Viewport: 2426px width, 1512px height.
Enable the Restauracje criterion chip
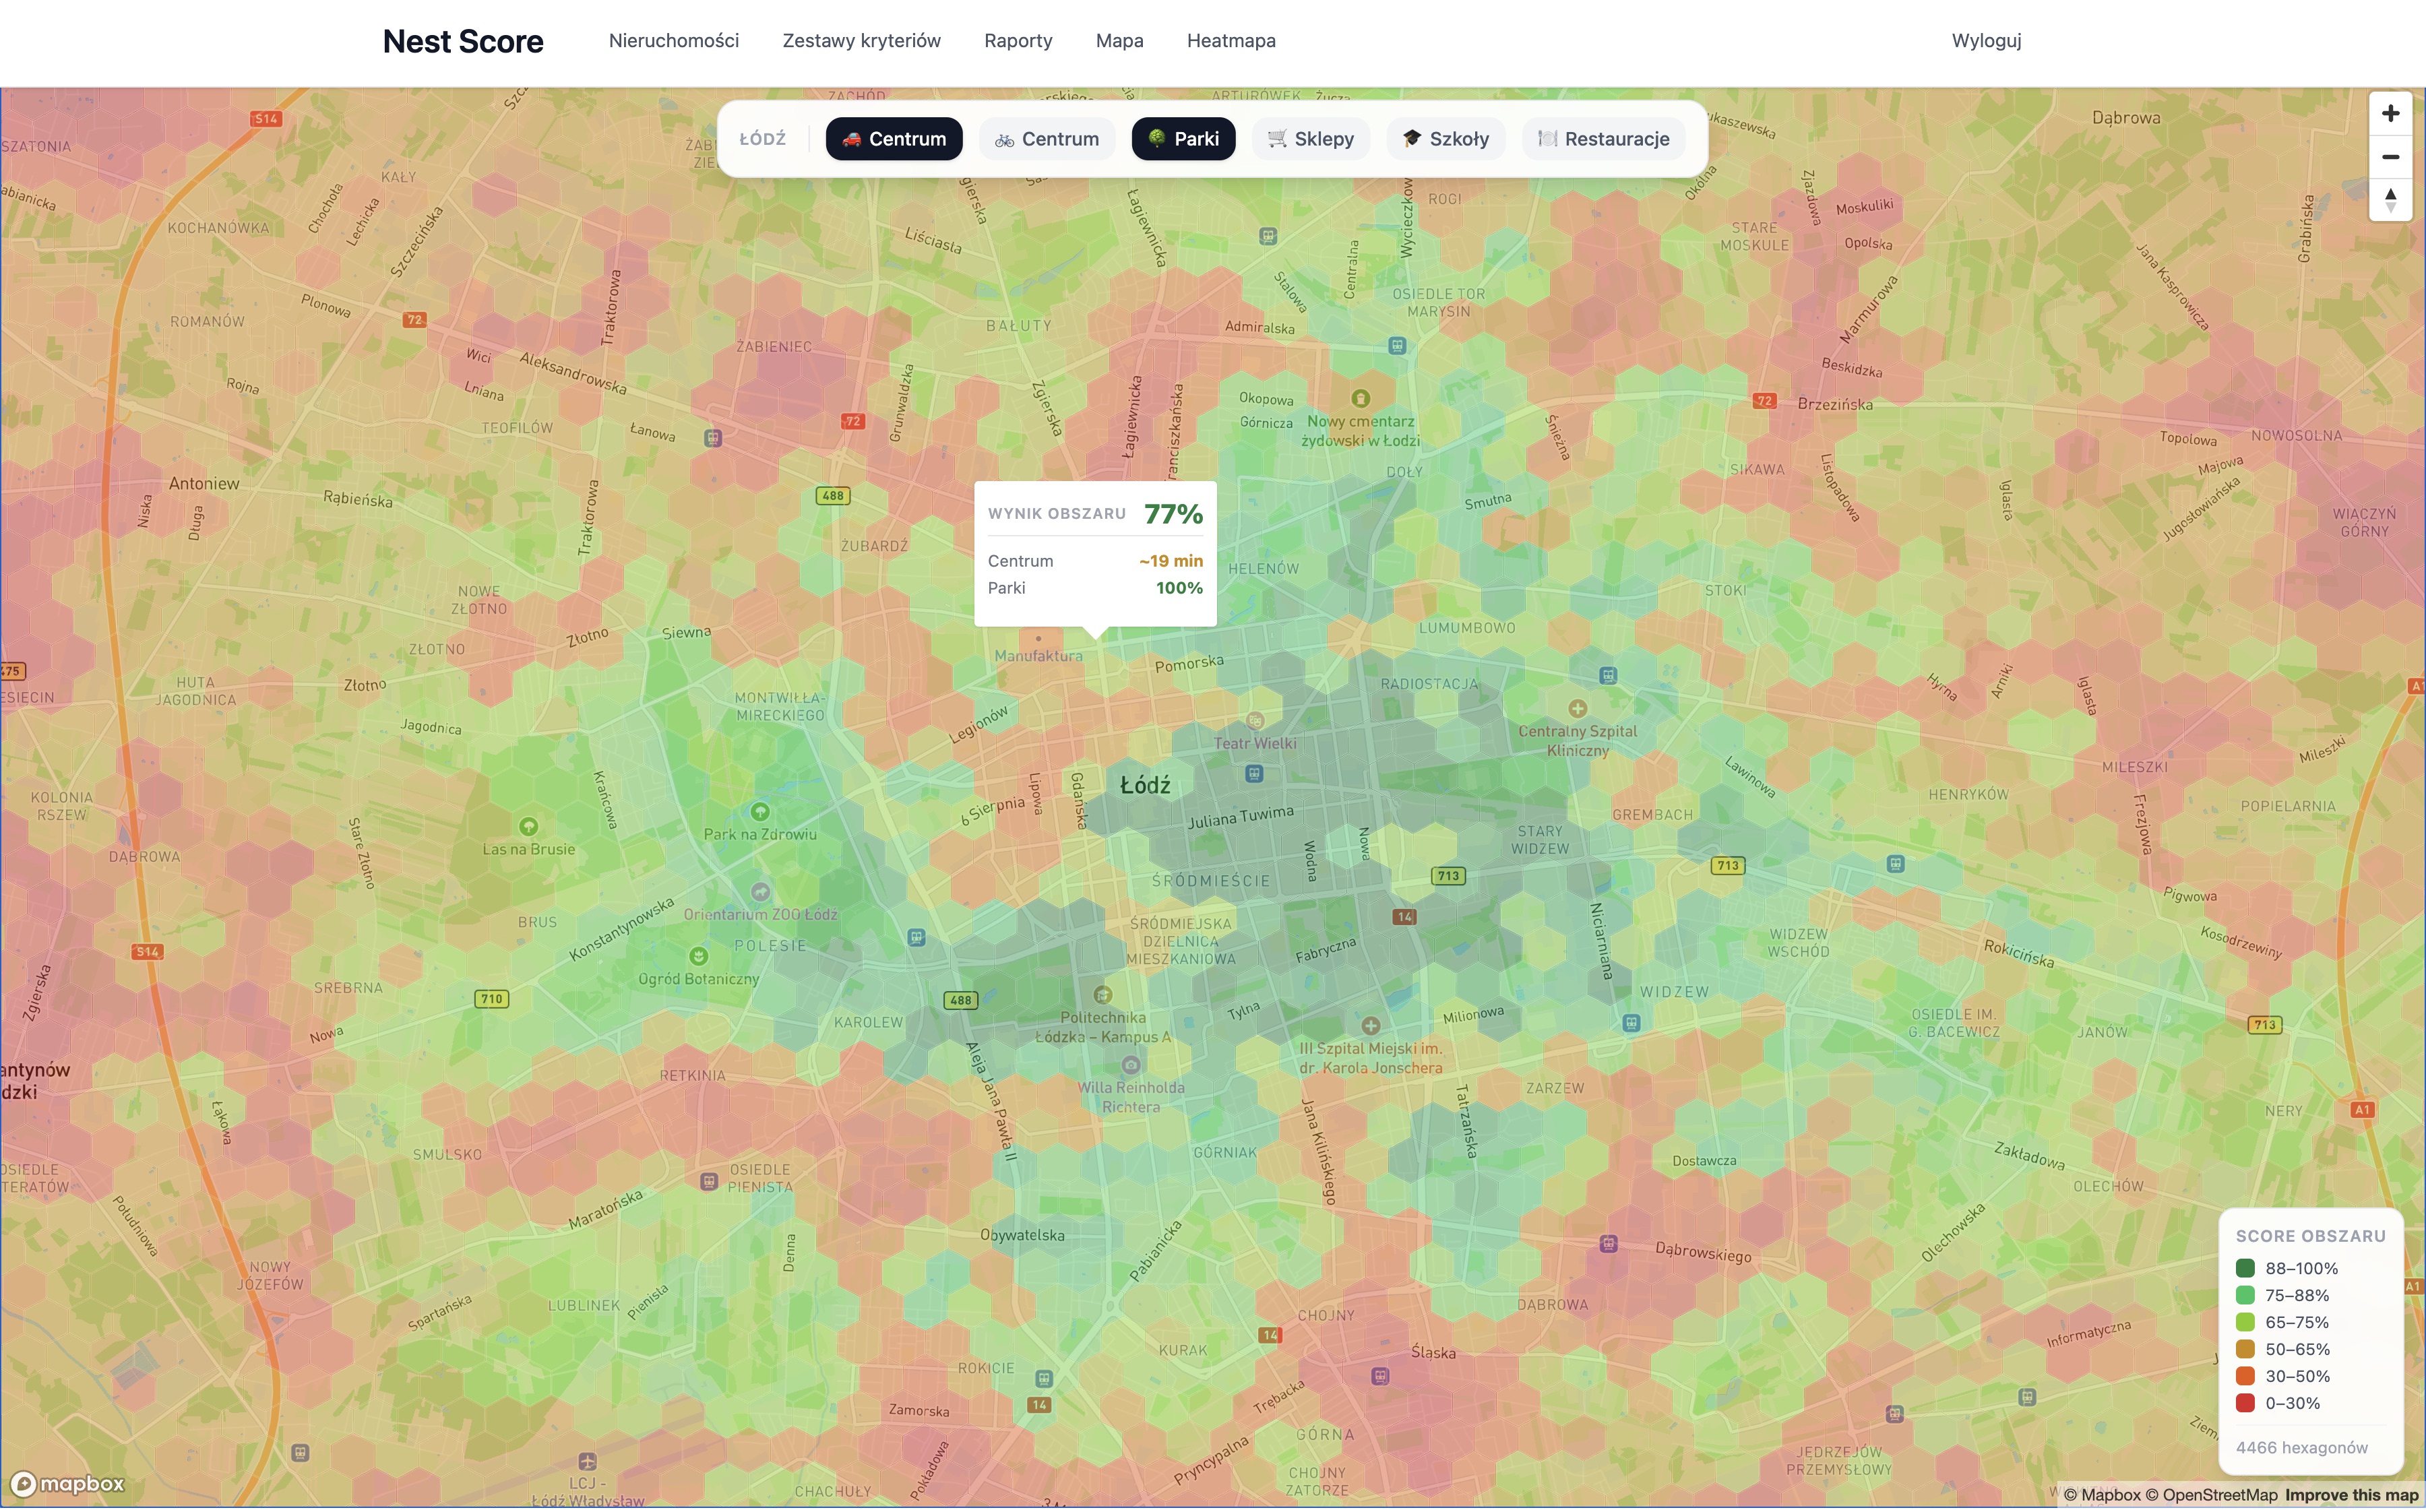[x=1603, y=139]
